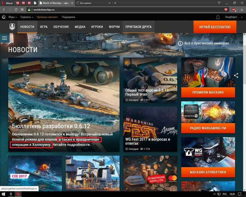
Task: Switch the РУС input language
Action: (225, 194)
